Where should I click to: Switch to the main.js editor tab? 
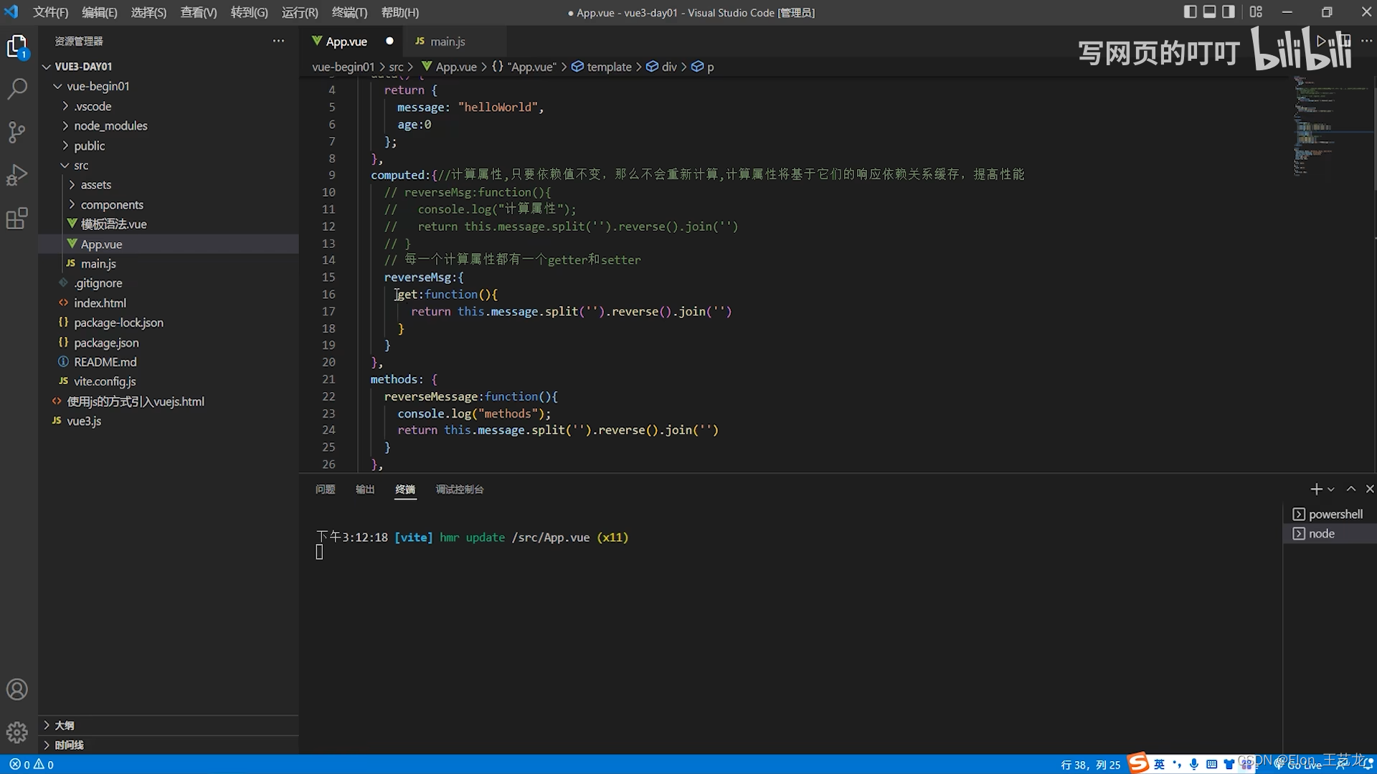(448, 42)
